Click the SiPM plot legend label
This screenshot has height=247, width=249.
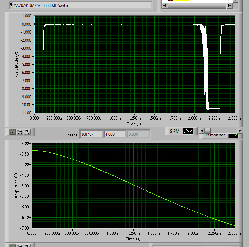point(175,131)
